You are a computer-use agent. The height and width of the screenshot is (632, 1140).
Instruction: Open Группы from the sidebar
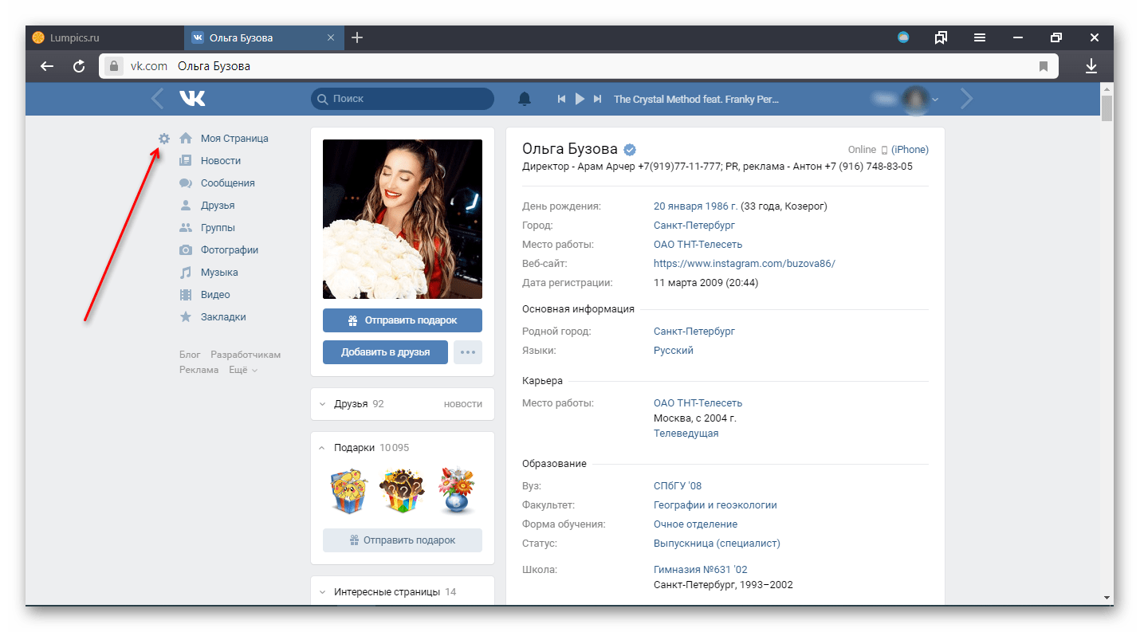pyautogui.click(x=218, y=227)
